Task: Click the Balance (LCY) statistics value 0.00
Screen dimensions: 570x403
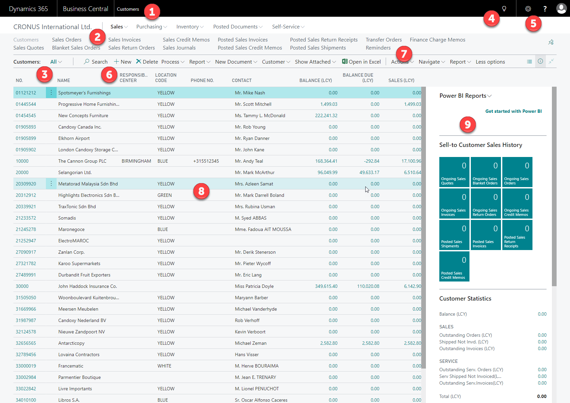Action: pos(542,314)
